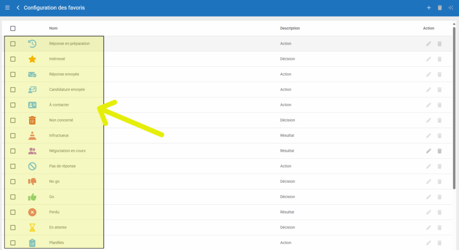459x250 pixels.
Task: Click the orange star icon for Intéressé
Action: (x=32, y=59)
